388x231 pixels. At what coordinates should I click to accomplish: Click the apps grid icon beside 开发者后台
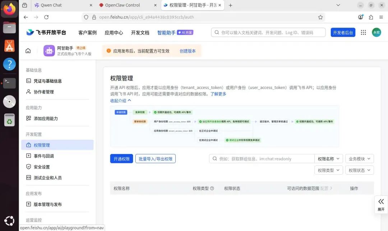[x=363, y=32]
